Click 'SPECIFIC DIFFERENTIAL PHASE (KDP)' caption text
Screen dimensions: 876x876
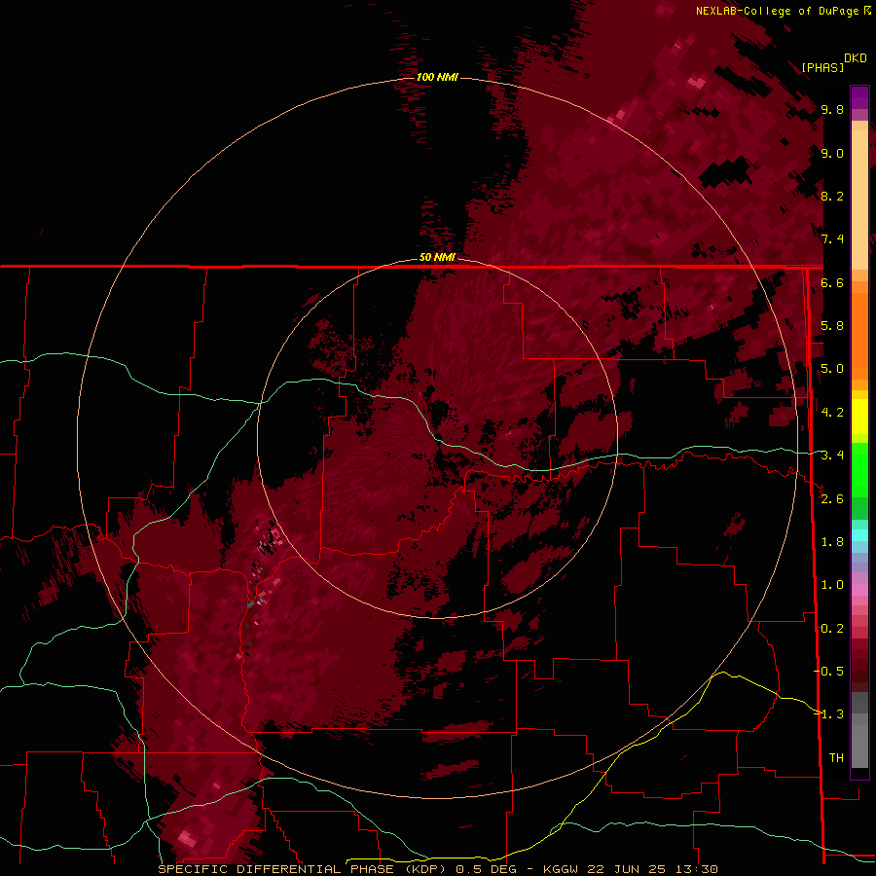[305, 869]
